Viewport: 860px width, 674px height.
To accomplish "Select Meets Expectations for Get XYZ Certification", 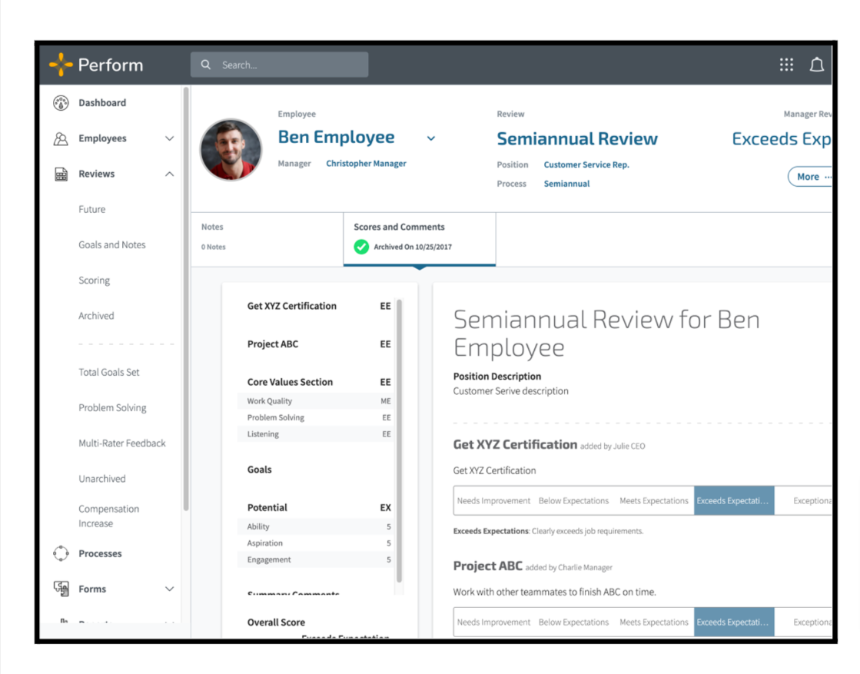I will 653,500.
